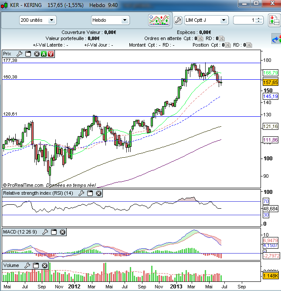Click the Prix panel label
The image size is (281, 291).
coord(7,54)
